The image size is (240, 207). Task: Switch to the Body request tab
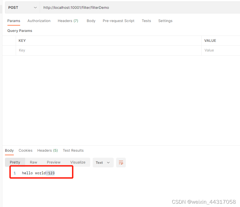[x=91, y=21]
